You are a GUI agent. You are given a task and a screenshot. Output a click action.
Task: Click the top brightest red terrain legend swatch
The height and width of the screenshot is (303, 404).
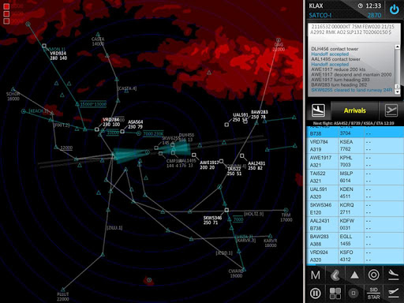coord(6,6)
